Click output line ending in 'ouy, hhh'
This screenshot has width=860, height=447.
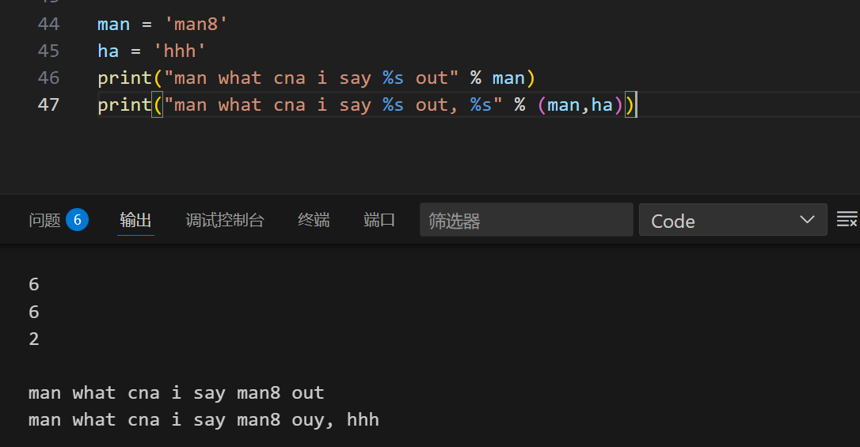[204, 419]
